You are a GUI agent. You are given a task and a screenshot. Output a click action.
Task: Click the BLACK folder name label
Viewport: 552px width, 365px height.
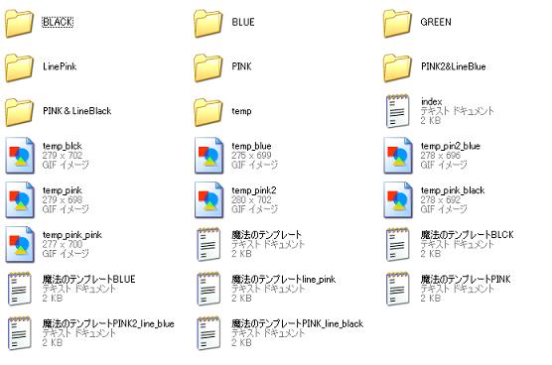(x=58, y=22)
